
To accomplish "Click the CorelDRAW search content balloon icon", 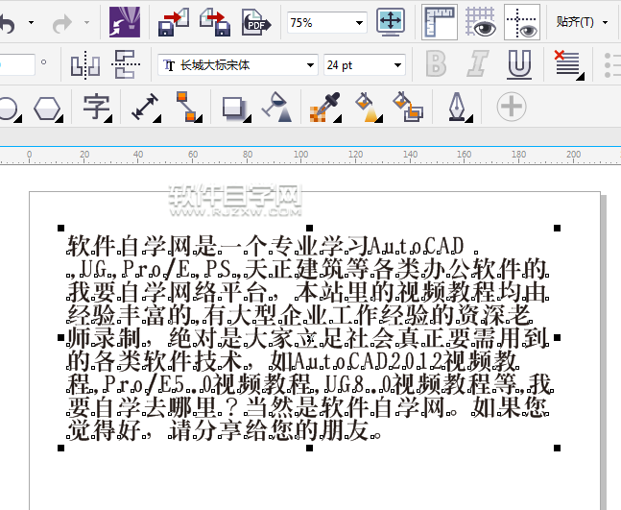I will 125,22.
